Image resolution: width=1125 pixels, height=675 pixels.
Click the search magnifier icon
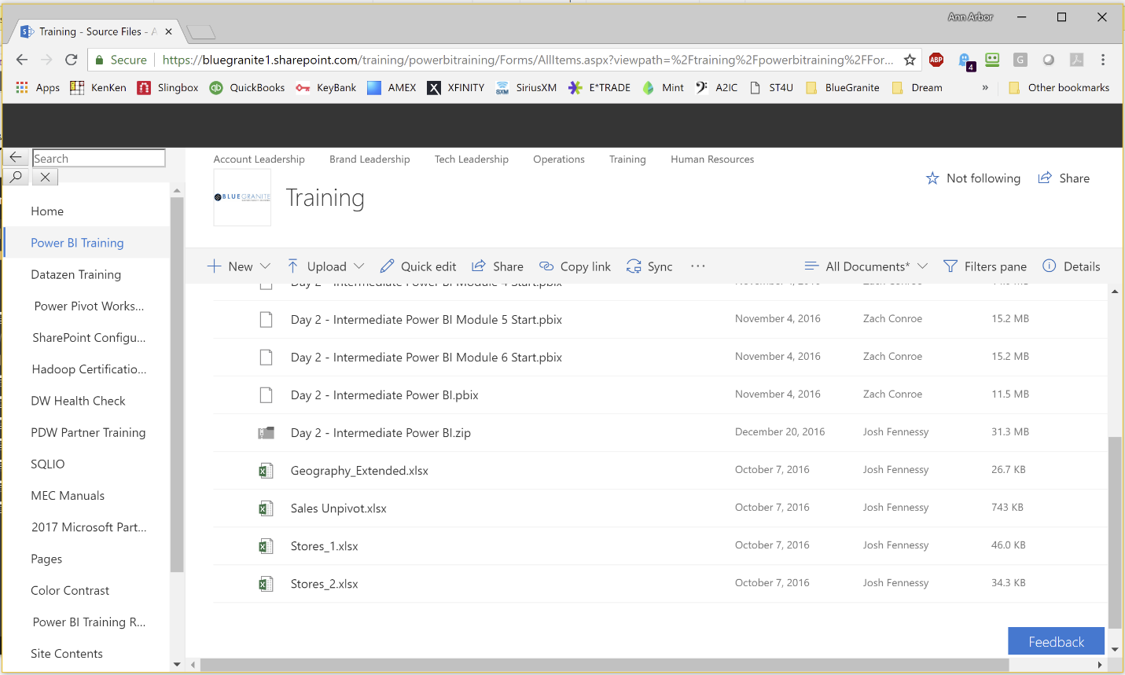tap(16, 177)
